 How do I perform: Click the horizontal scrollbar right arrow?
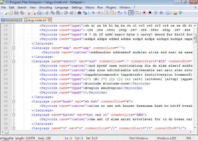pyautogui.click(x=191, y=132)
